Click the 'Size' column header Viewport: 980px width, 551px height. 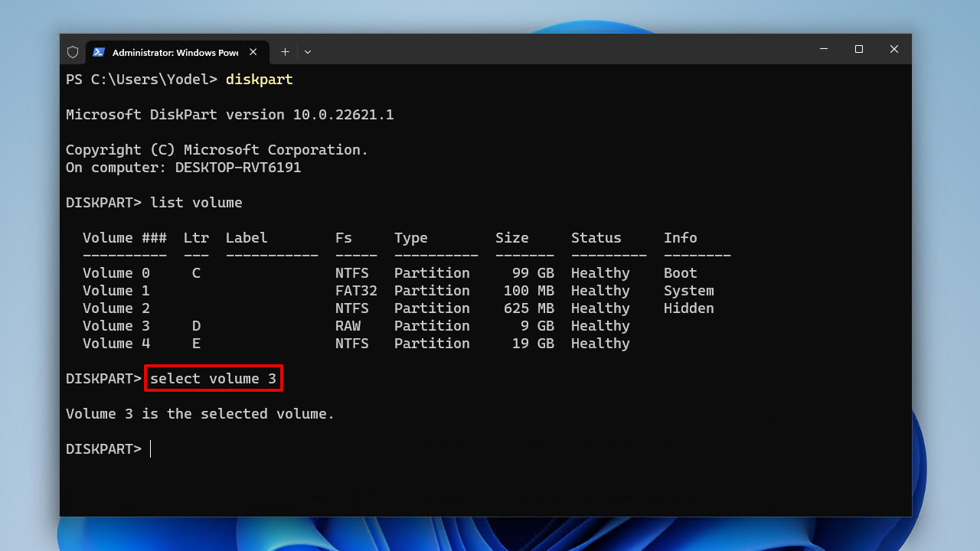511,238
